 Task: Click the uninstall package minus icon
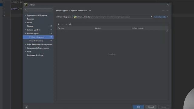62,24
